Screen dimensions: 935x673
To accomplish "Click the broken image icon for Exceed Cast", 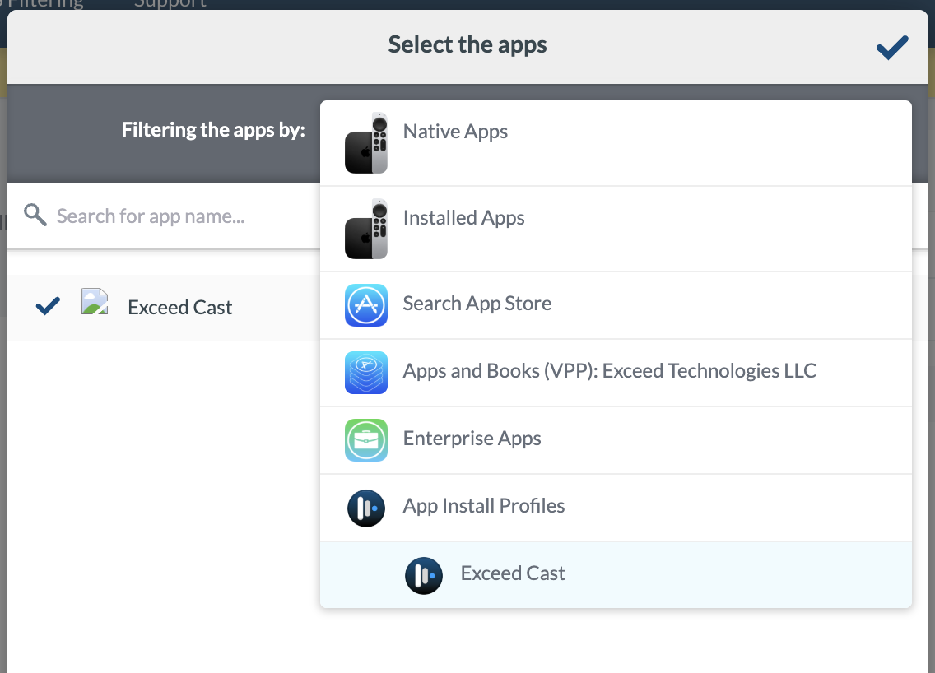I will (95, 302).
